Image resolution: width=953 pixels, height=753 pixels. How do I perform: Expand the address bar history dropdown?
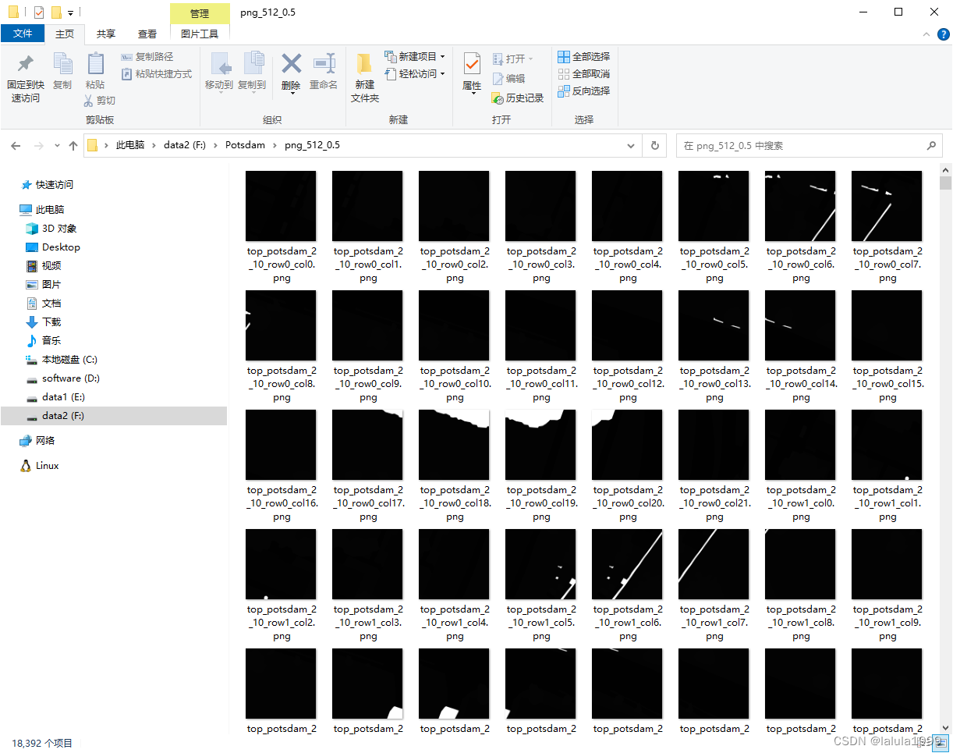tap(632, 146)
